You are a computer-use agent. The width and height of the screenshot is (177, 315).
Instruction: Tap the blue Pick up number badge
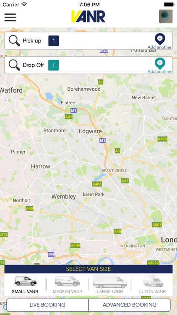54,41
